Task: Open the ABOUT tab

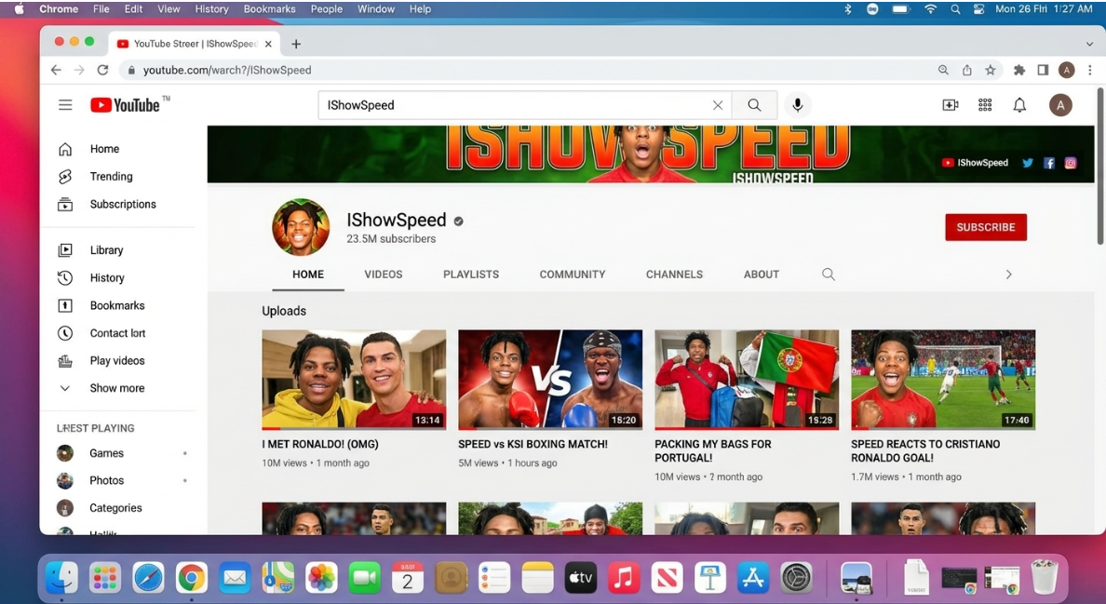Action: click(762, 275)
